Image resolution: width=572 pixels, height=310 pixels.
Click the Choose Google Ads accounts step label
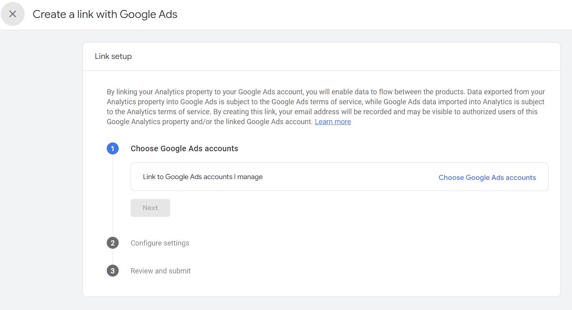[x=184, y=148]
